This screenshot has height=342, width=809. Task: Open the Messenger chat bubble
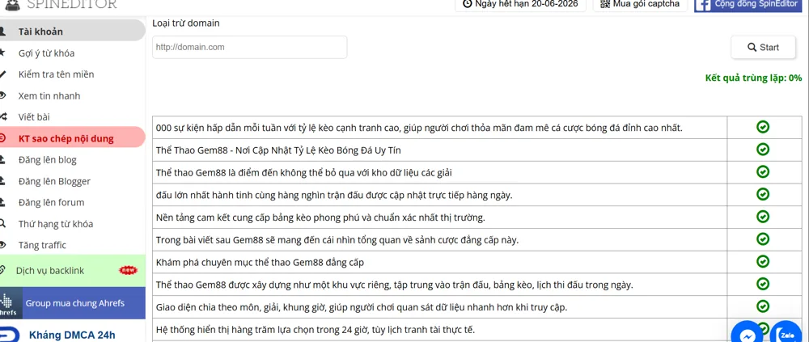(x=747, y=333)
